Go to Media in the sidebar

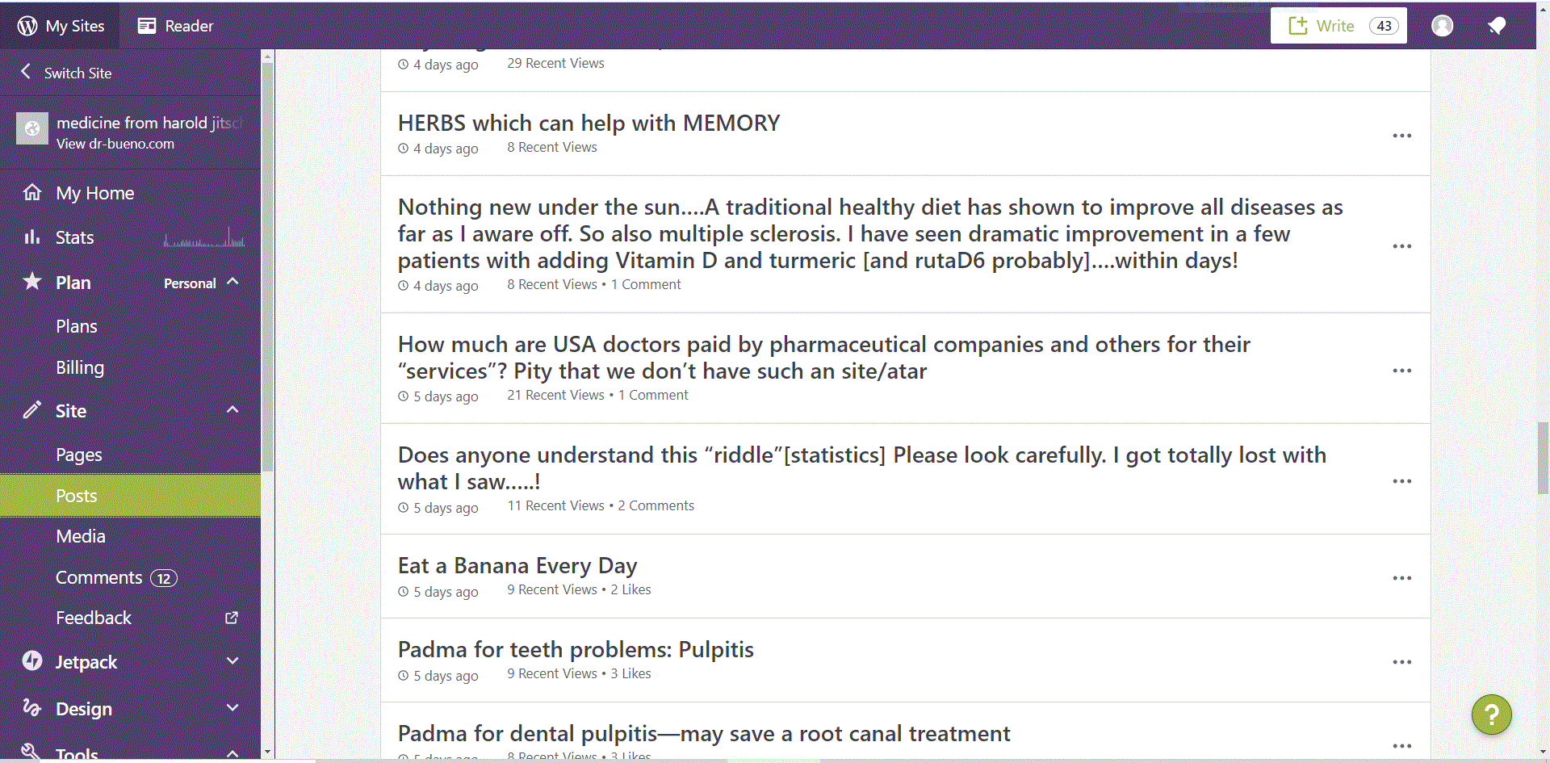(81, 536)
